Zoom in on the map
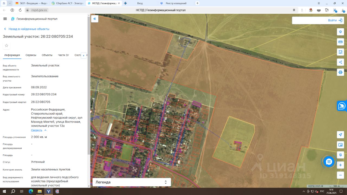The width and height of the screenshot is (347, 195). [340, 165]
